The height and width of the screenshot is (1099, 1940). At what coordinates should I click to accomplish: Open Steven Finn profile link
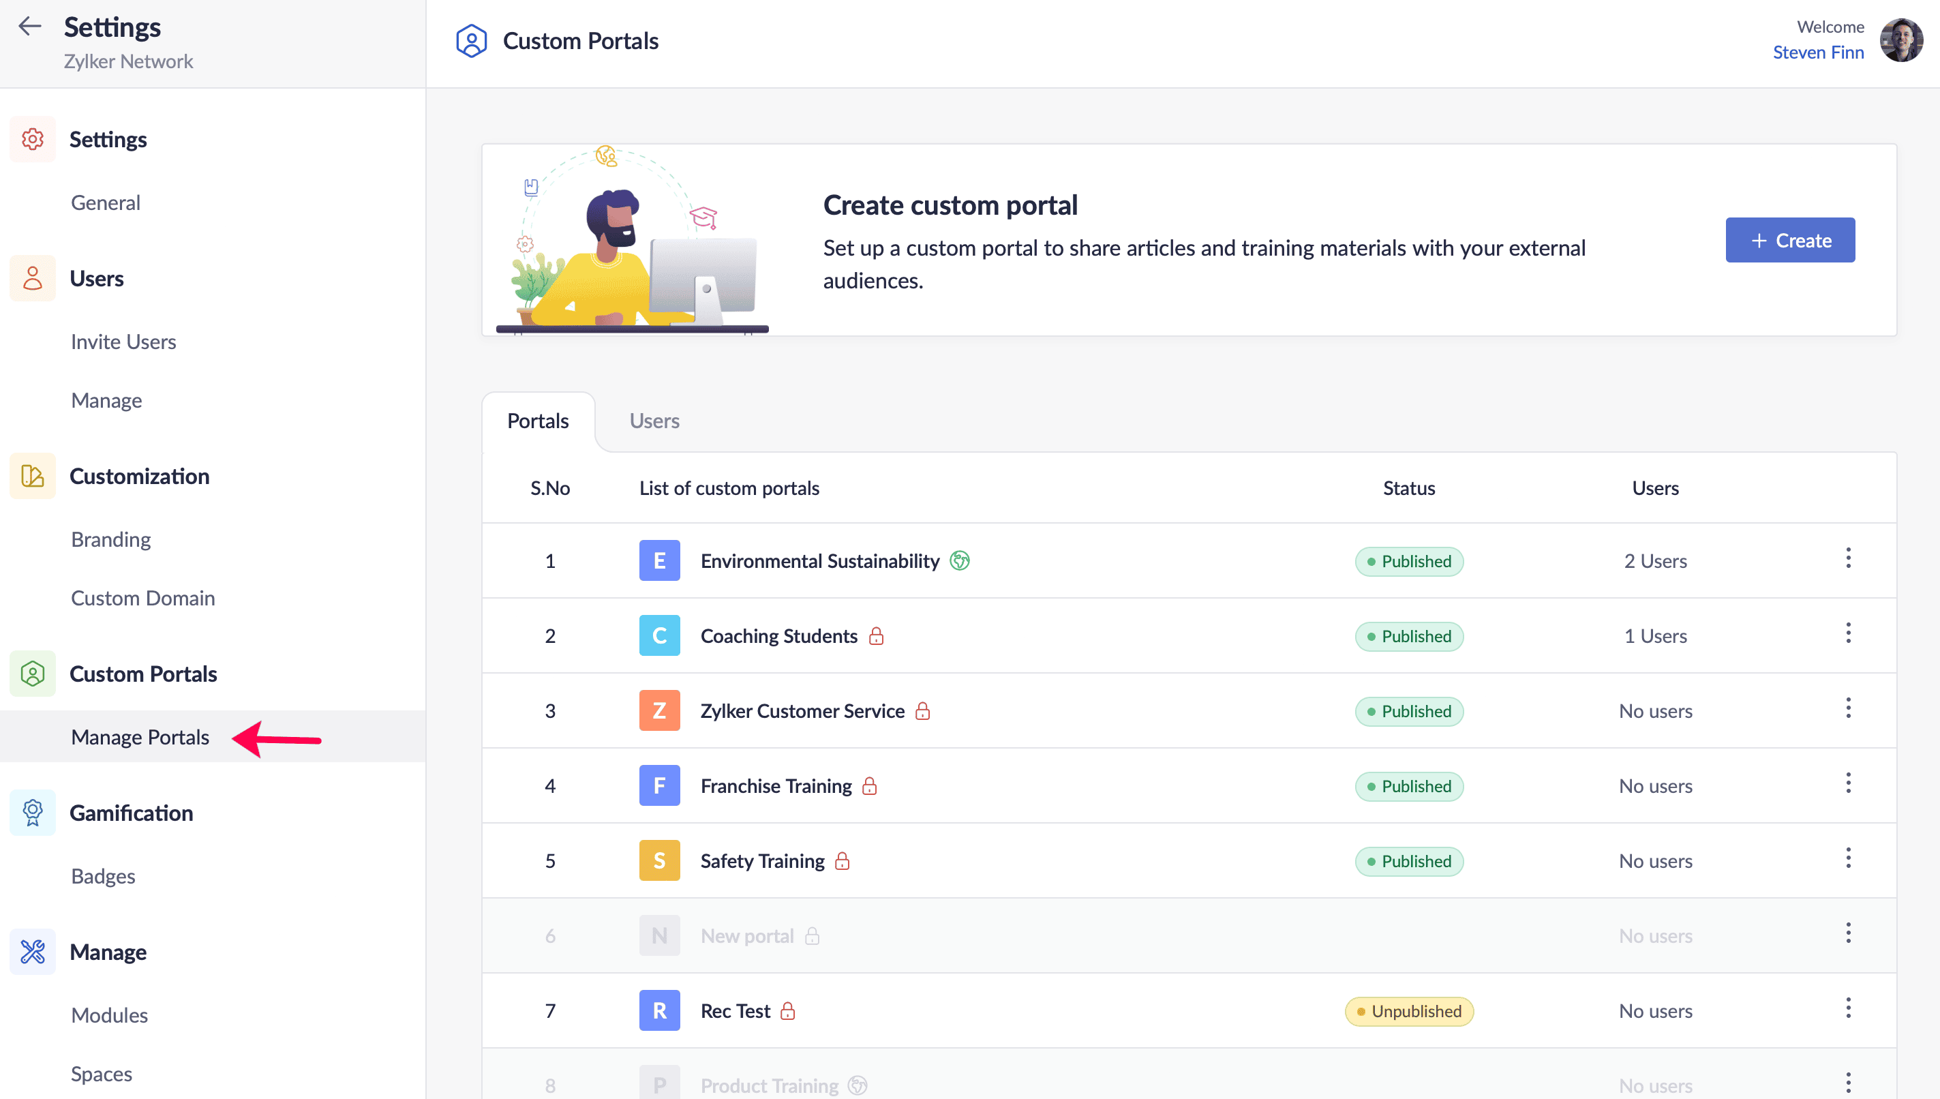pos(1818,53)
